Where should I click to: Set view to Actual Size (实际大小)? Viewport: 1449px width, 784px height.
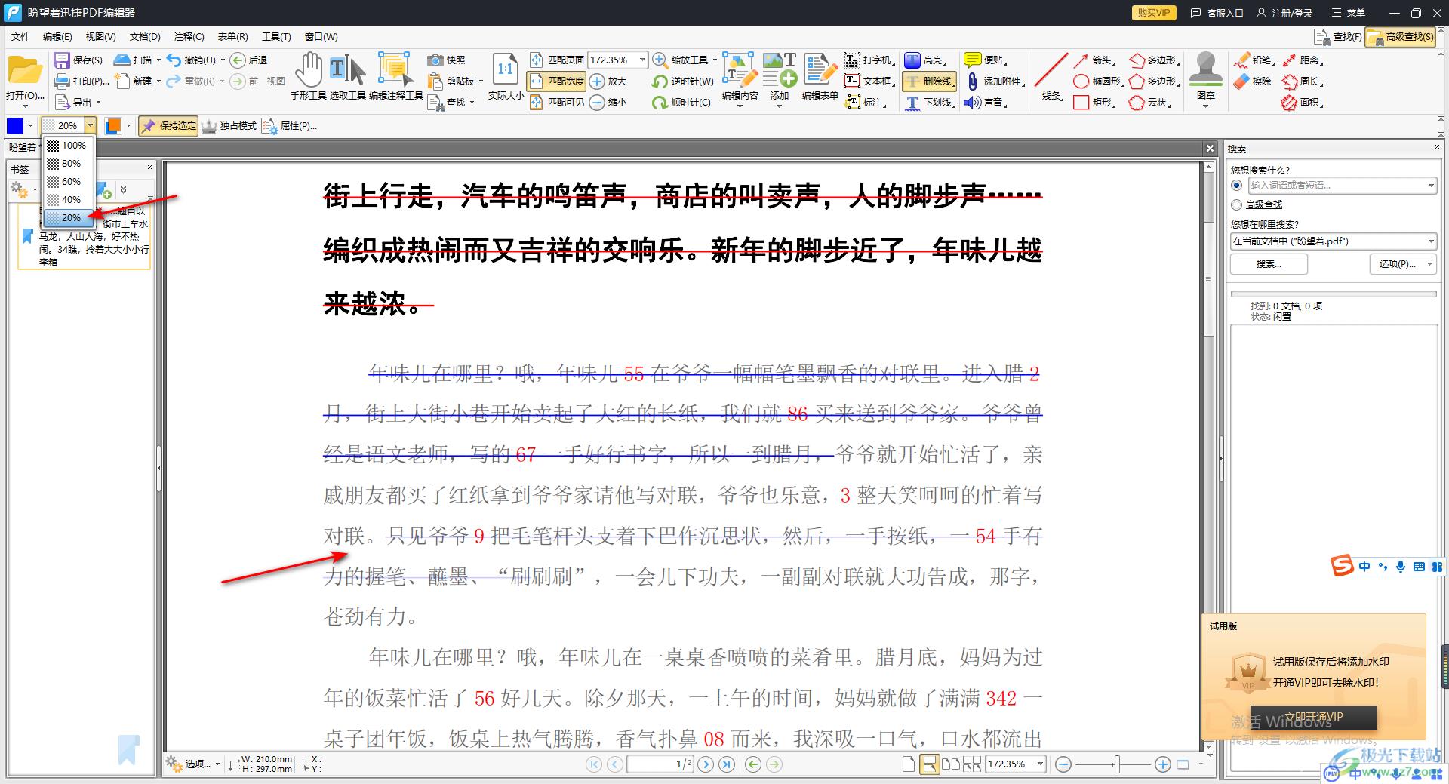[505, 76]
